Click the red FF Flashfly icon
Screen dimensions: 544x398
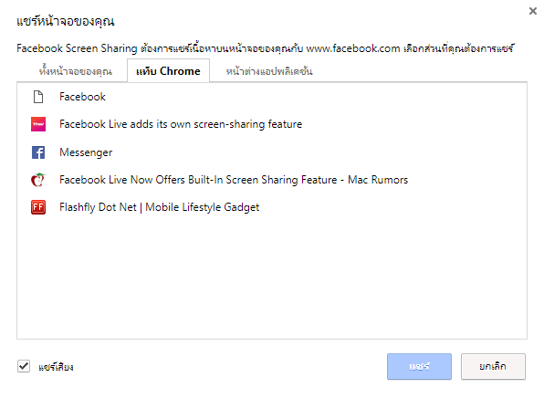coord(38,207)
